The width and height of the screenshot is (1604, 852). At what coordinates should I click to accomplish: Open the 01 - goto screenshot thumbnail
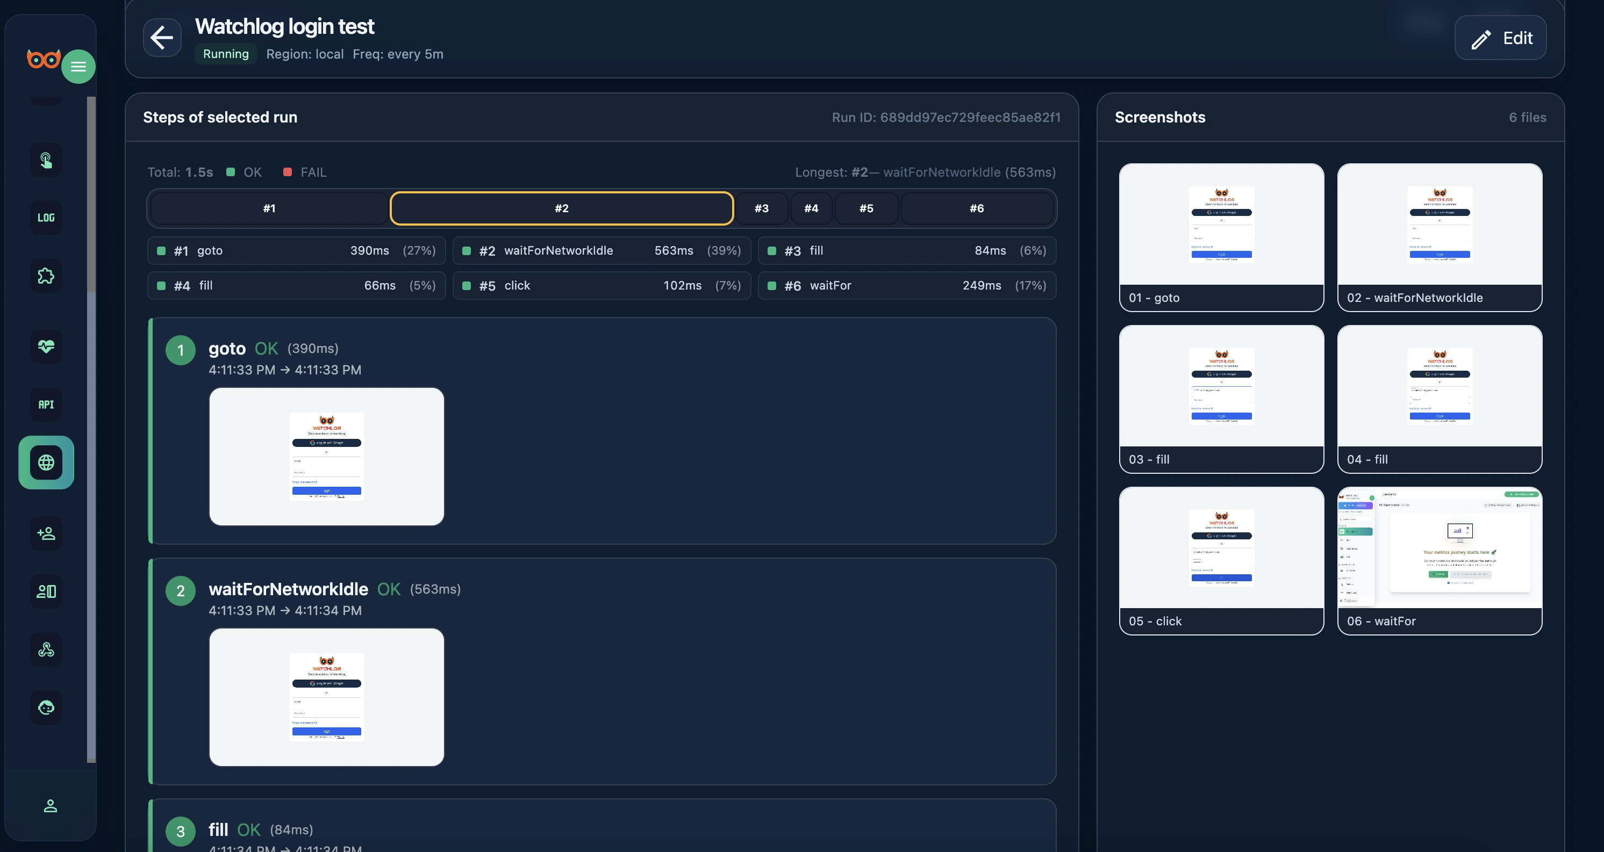(1222, 237)
